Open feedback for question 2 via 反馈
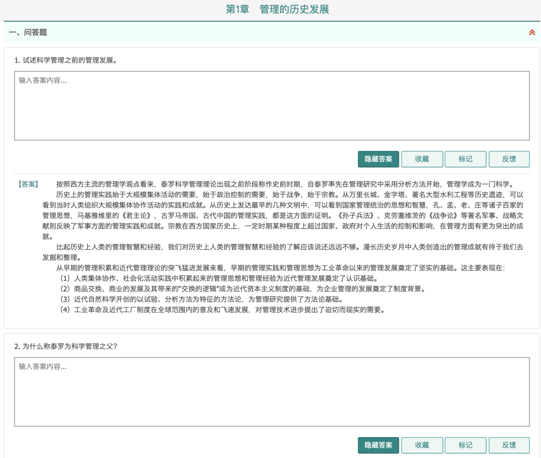 [x=509, y=445]
